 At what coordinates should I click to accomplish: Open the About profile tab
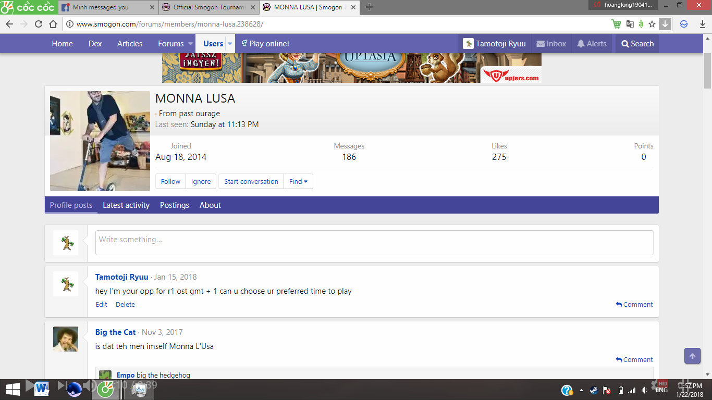tap(210, 205)
